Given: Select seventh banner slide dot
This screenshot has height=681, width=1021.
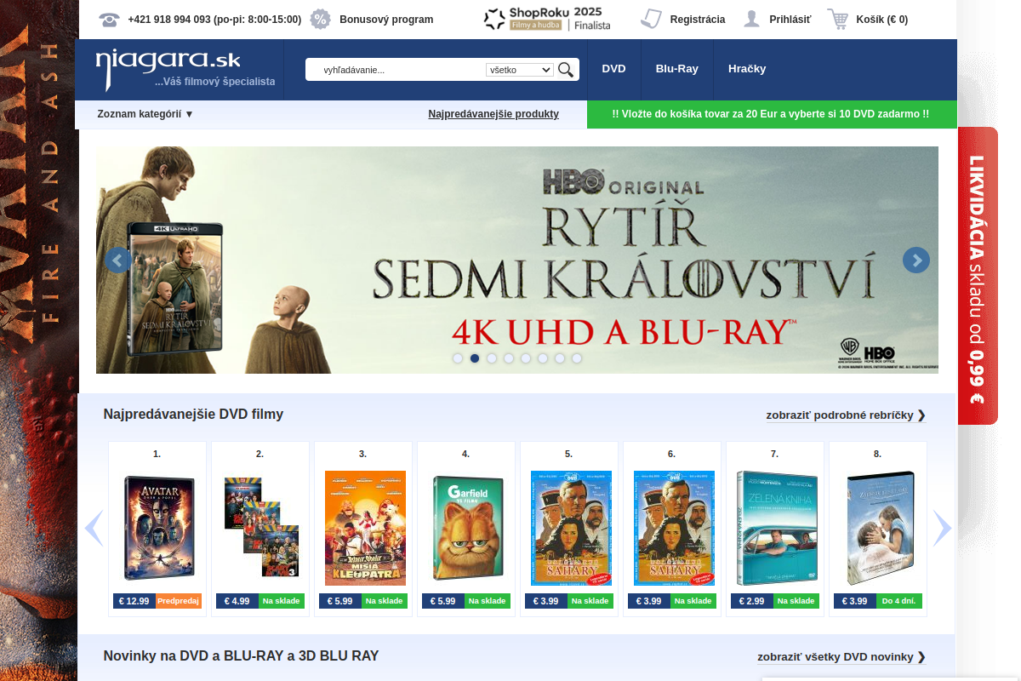Looking at the screenshot, I should click(560, 358).
